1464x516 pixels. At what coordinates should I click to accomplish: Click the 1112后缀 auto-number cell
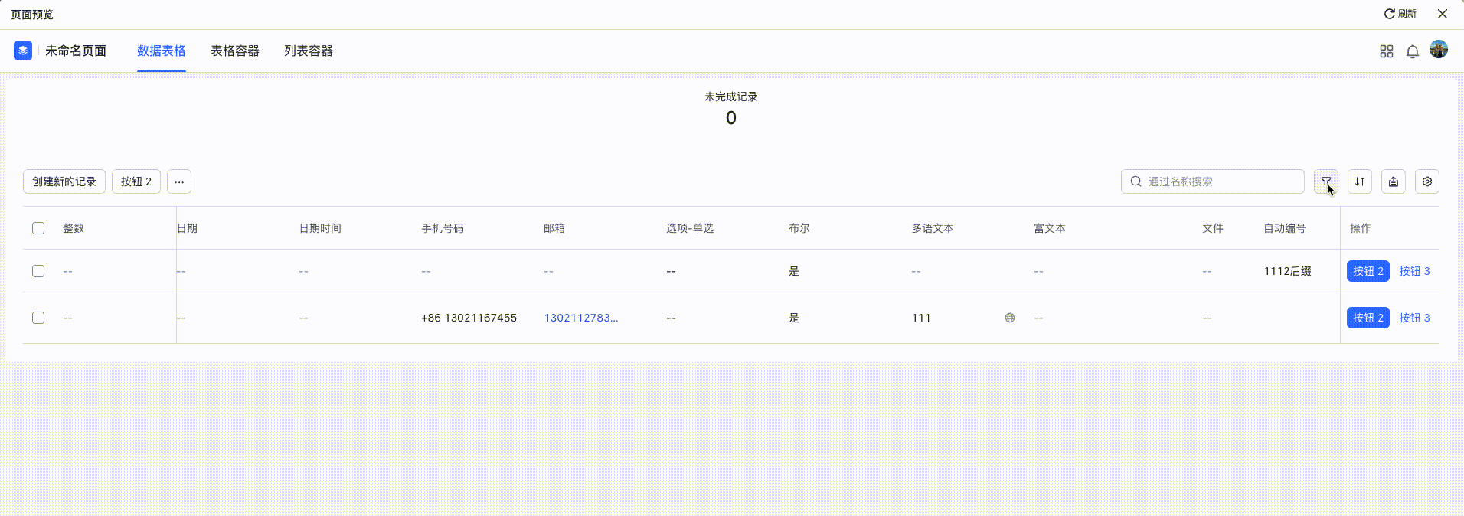tap(1288, 271)
